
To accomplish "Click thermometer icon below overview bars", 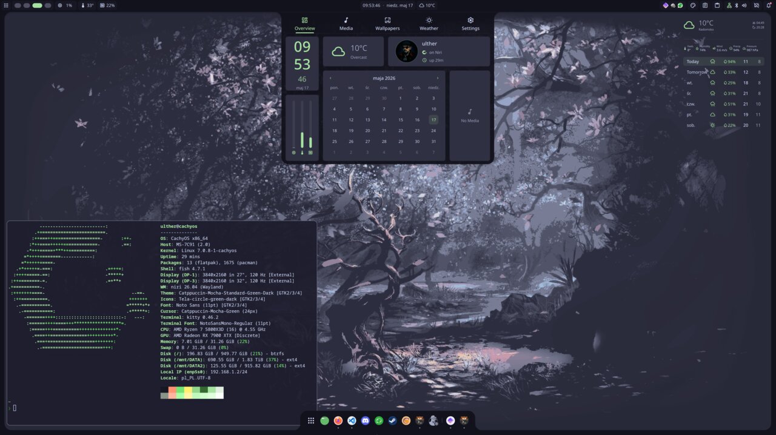I will click(x=302, y=153).
